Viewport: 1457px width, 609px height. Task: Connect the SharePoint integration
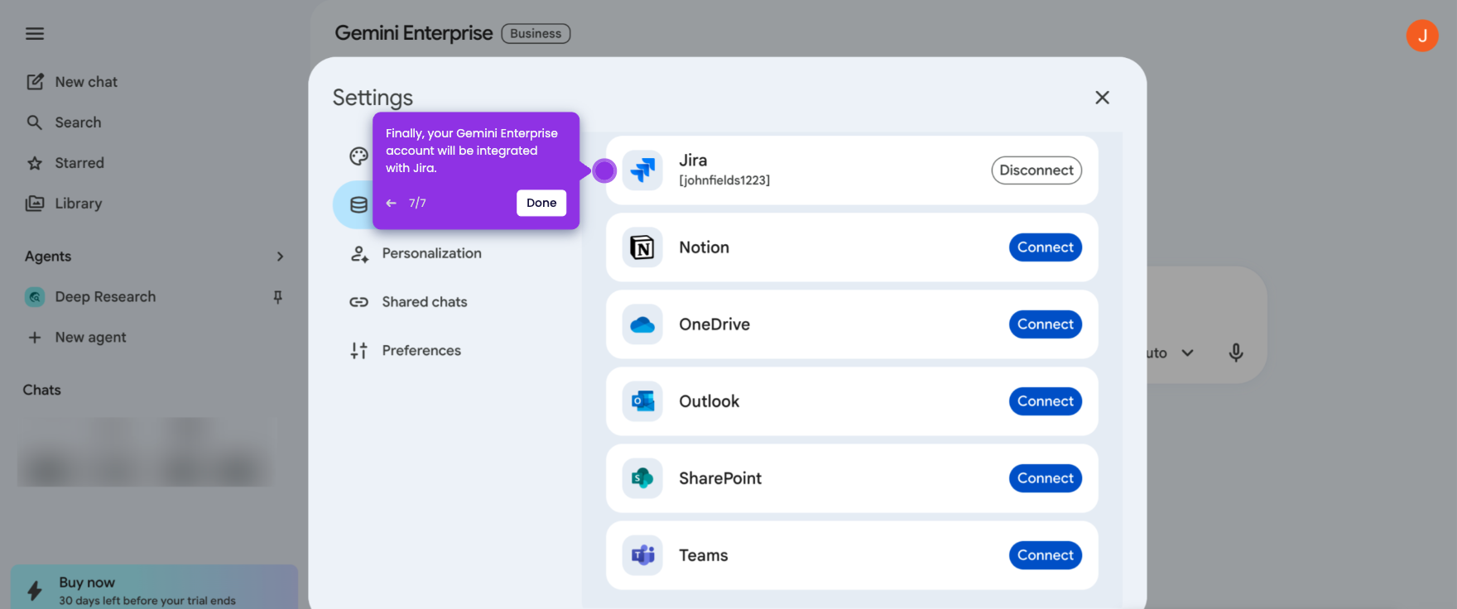coord(1046,478)
